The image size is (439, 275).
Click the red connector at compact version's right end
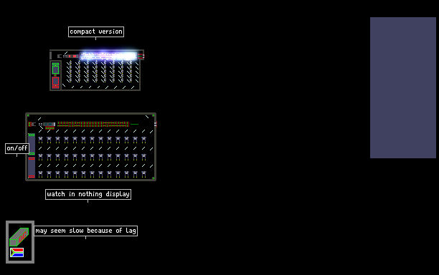[x=141, y=56]
